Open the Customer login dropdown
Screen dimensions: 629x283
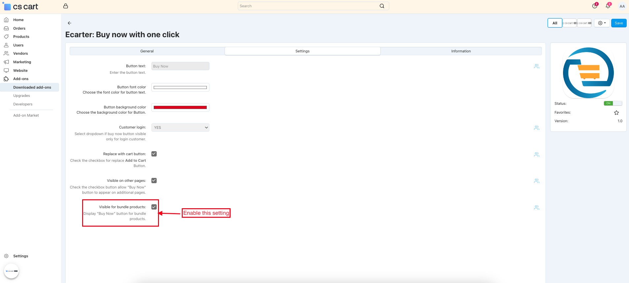click(180, 127)
